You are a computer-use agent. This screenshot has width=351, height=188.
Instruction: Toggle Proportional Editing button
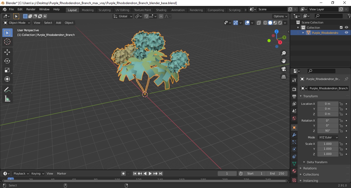(x=161, y=16)
